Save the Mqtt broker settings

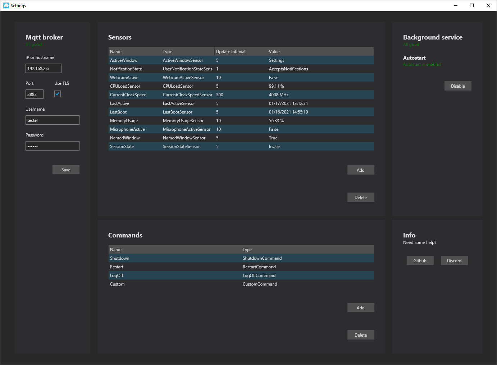66,169
